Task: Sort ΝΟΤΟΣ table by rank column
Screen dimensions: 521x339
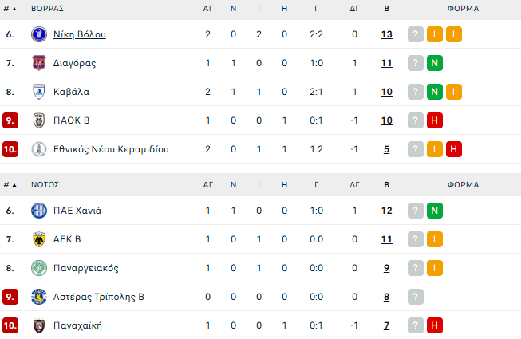Action: [10, 184]
